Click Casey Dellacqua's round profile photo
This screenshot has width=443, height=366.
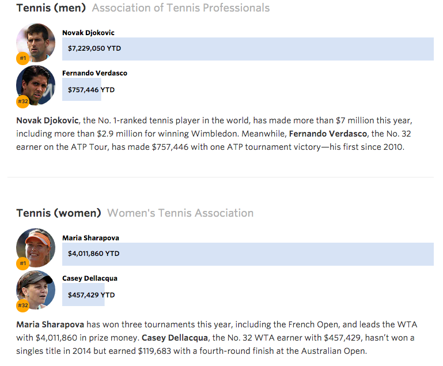(36, 289)
